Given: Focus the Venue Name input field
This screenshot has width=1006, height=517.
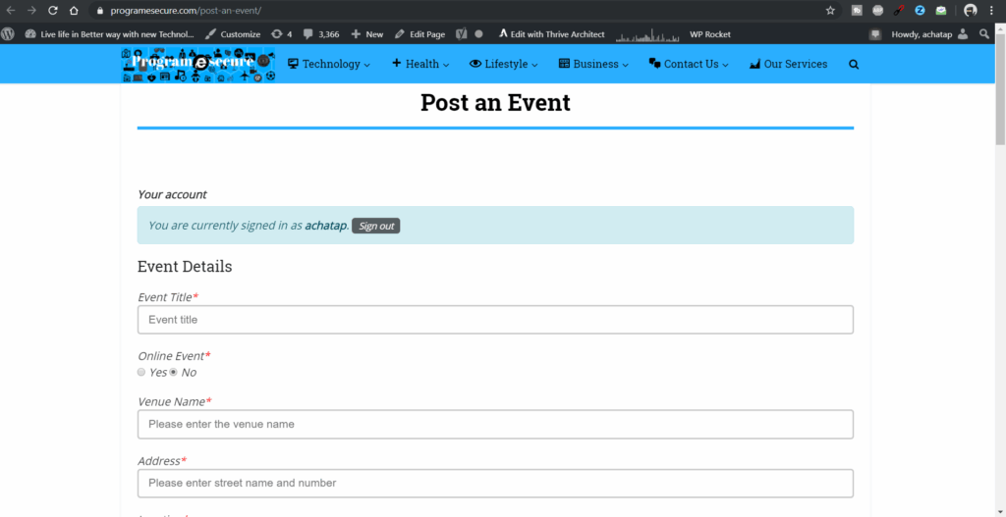Looking at the screenshot, I should tap(495, 424).
